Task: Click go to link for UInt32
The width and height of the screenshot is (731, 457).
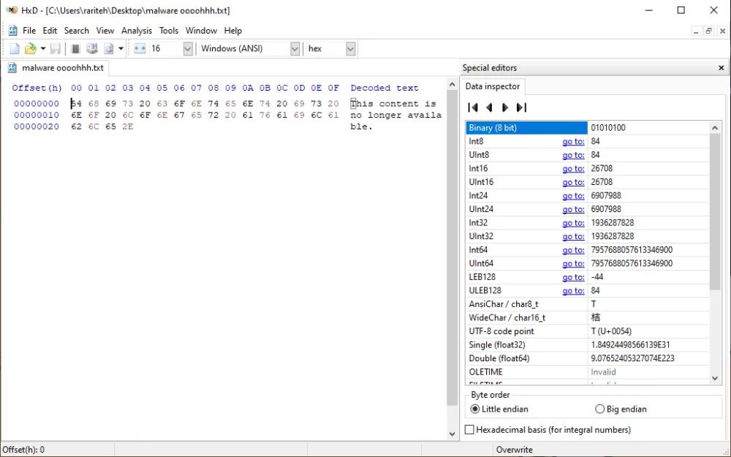Action: tap(573, 236)
